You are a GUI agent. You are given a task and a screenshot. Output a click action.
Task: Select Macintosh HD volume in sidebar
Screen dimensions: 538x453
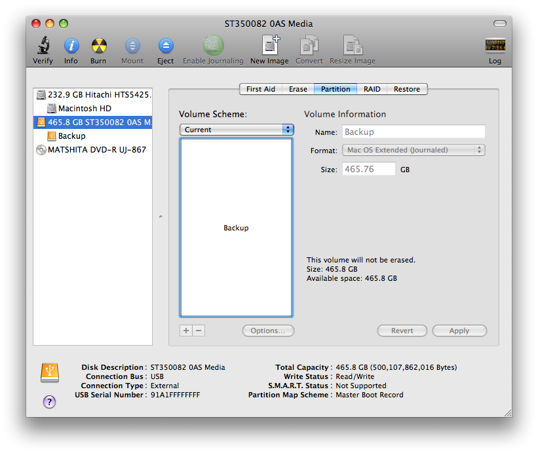pyautogui.click(x=85, y=108)
